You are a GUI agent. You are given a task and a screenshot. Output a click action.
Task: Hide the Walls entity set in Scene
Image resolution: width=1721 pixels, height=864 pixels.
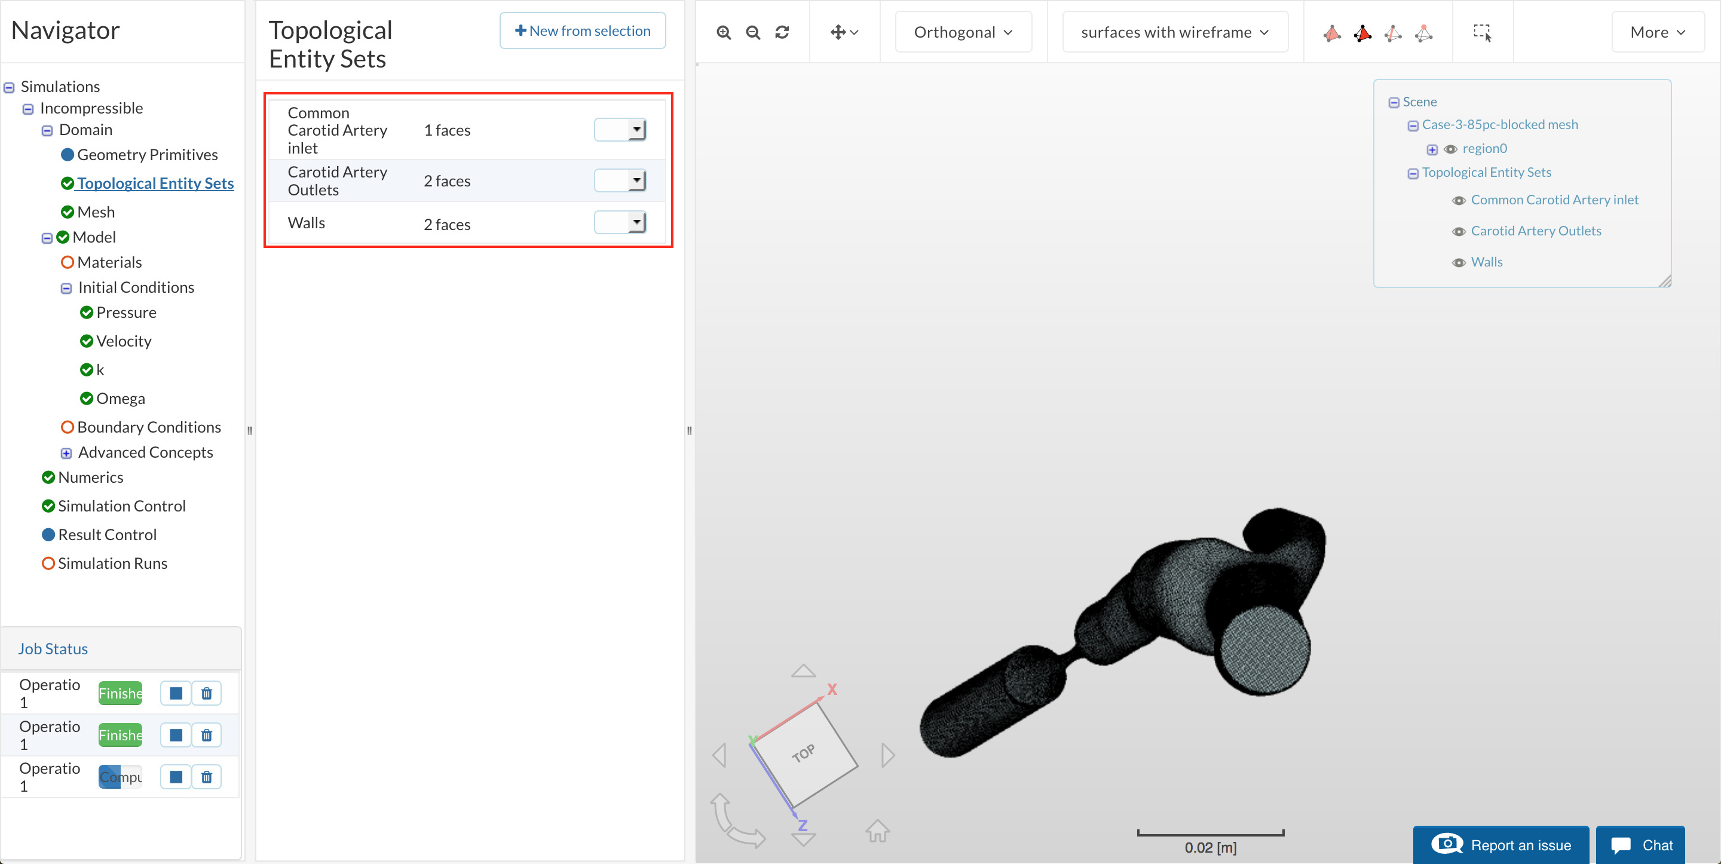[x=1459, y=263]
